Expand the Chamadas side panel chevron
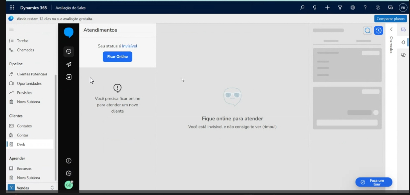 pyautogui.click(x=391, y=29)
